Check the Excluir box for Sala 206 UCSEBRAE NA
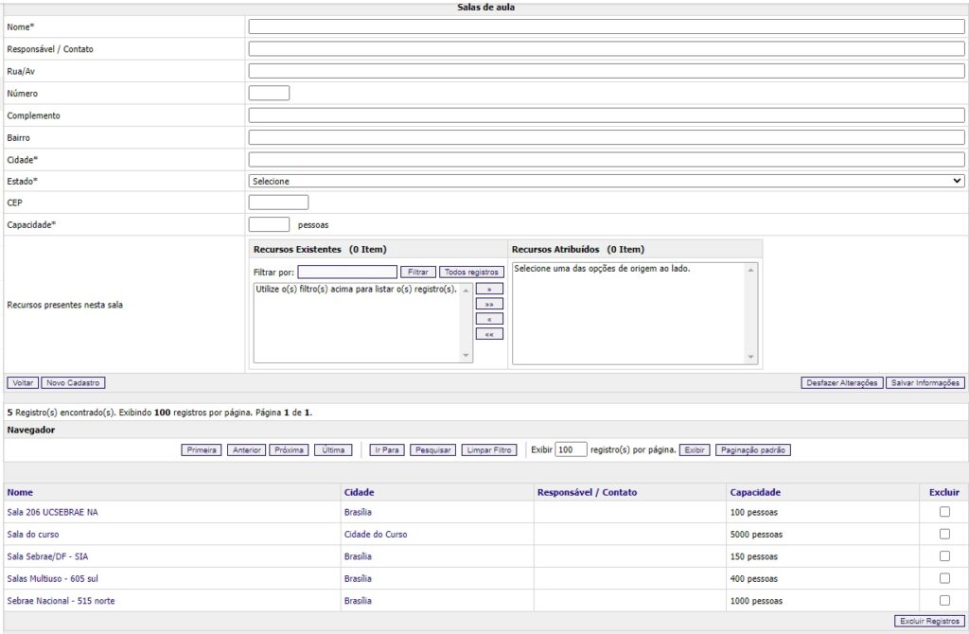Viewport: 969px width, 634px height. 944,512
